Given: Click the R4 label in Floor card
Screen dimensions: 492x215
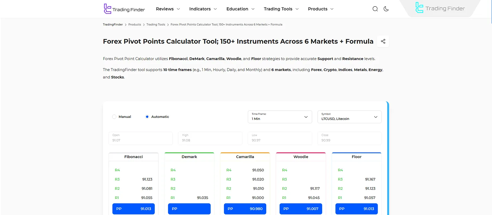Looking at the screenshot, I should (x=340, y=170).
